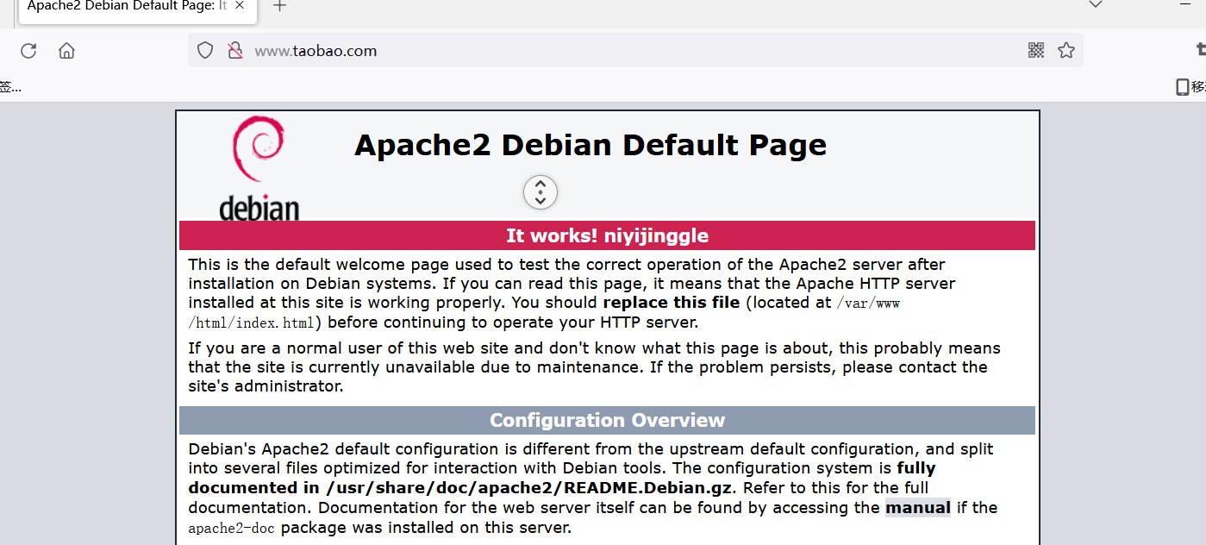Click the 'It works! niyijinggle' banner

click(607, 235)
